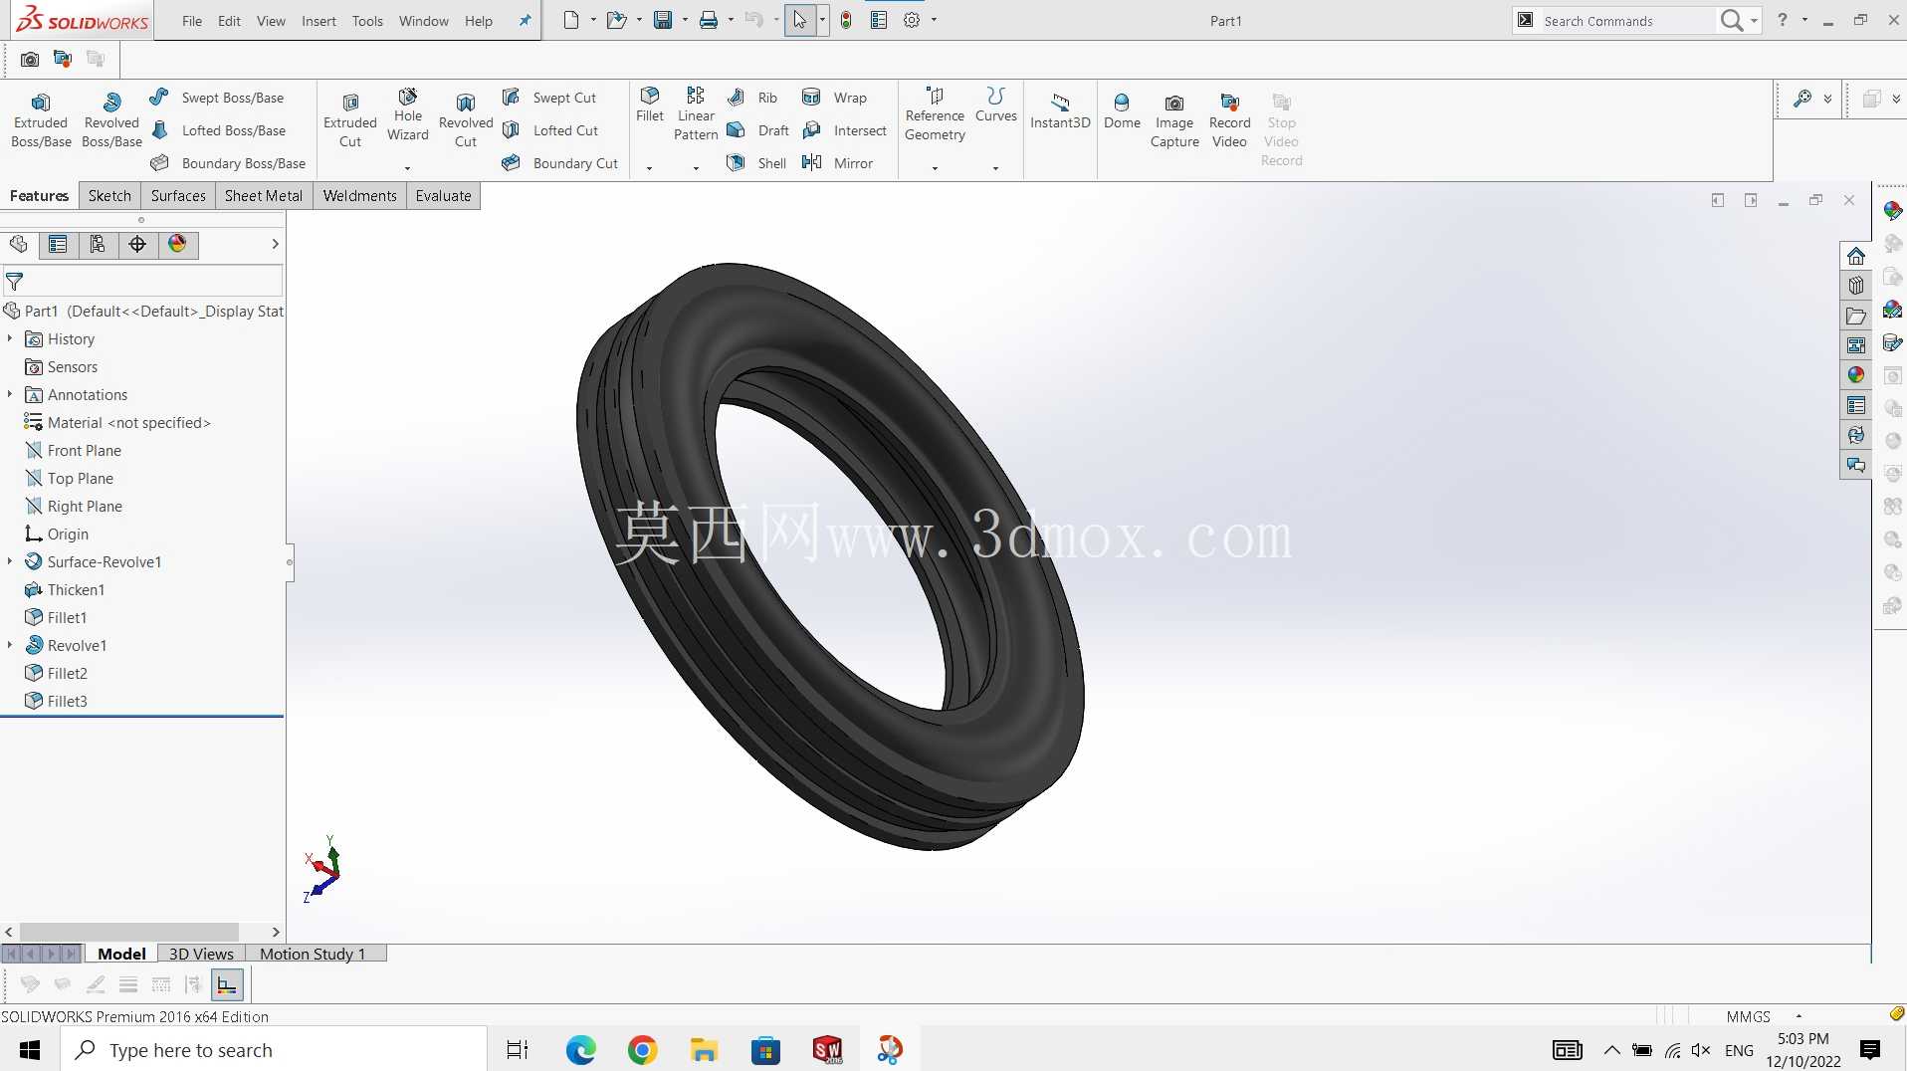The image size is (1907, 1071).
Task: Switch to the Surfaces tab
Action: [x=178, y=196]
